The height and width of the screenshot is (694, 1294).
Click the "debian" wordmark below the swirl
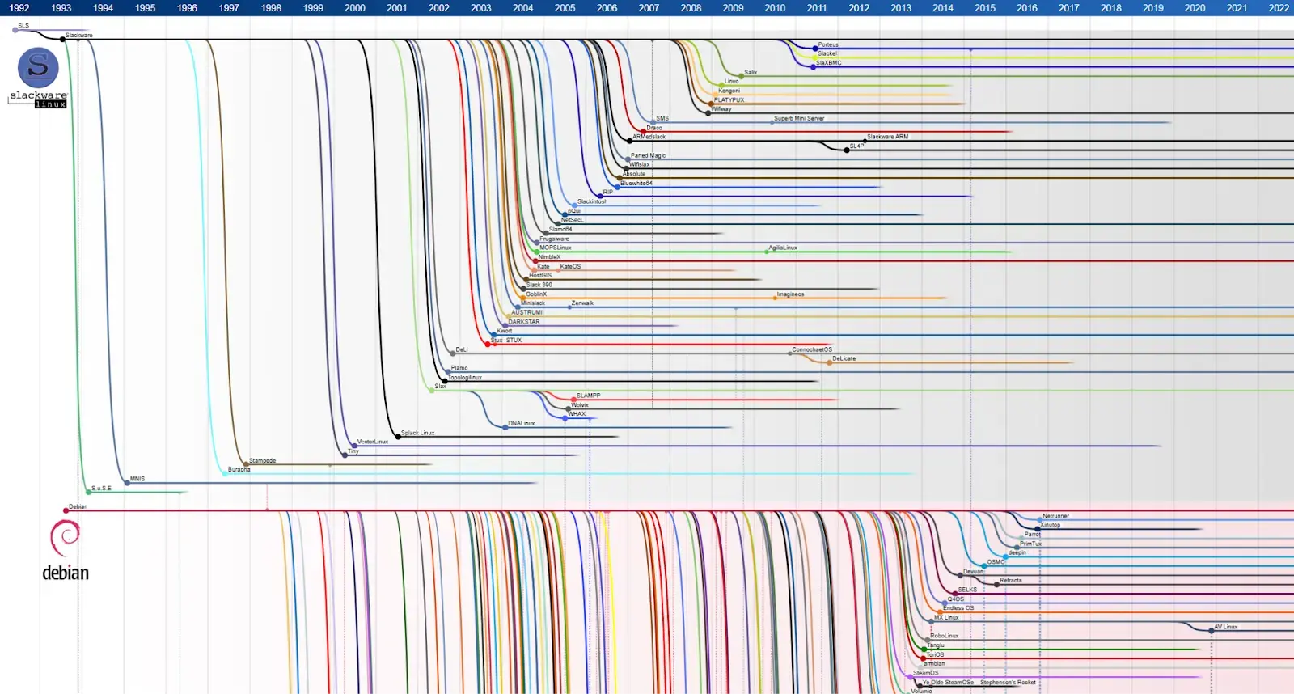(66, 573)
